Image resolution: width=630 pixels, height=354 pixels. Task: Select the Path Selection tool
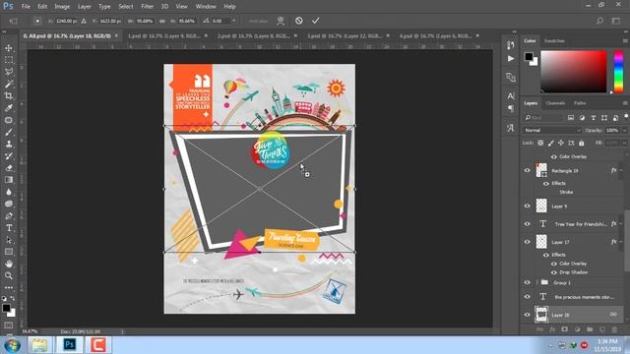click(x=9, y=240)
